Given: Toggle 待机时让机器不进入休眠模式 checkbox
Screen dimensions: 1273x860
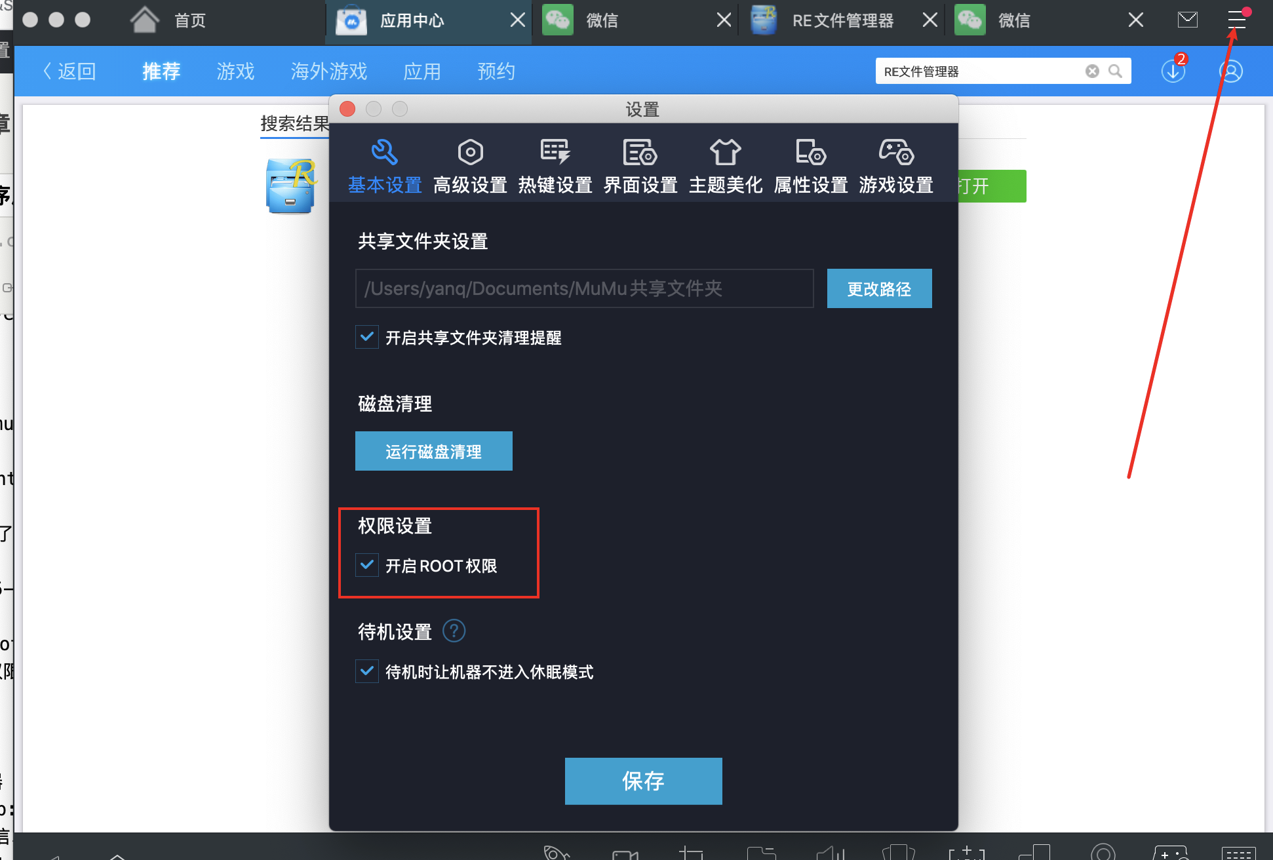Looking at the screenshot, I should pos(367,671).
